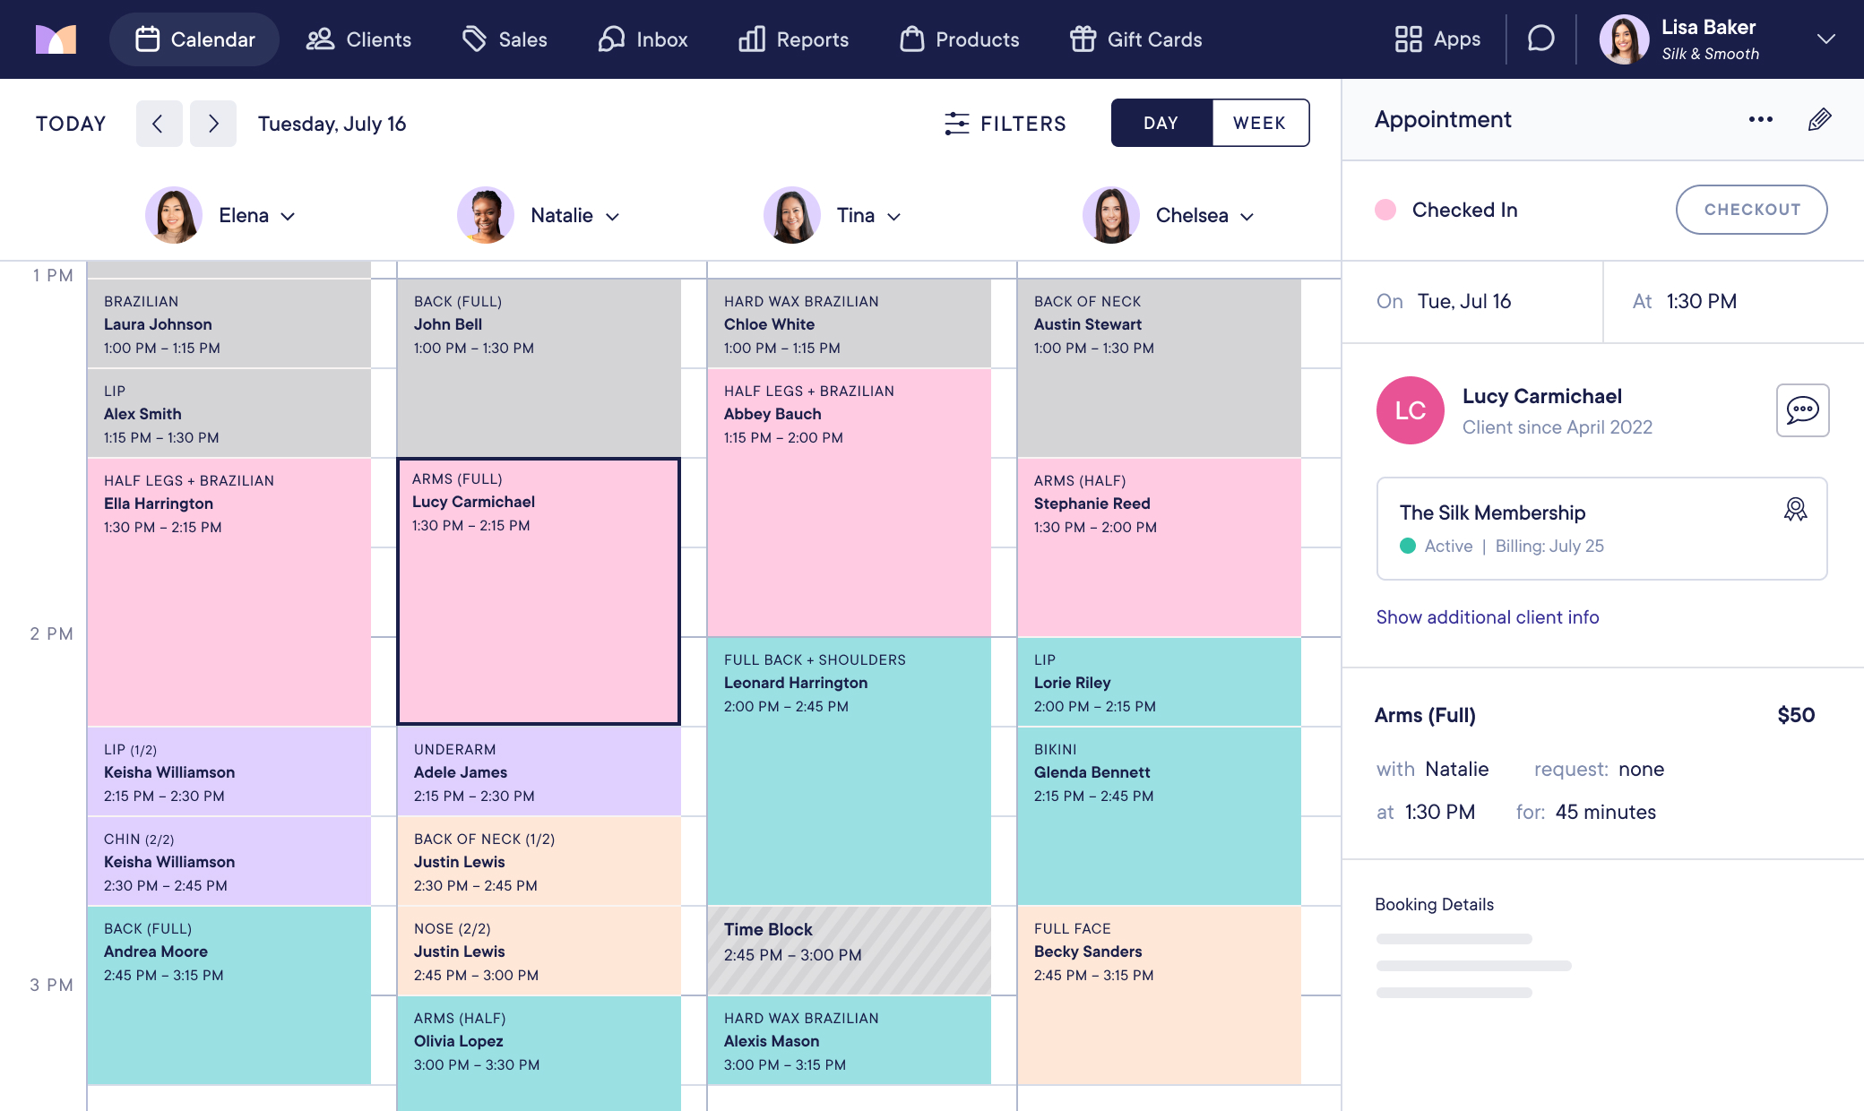Open the chat icon in top bar
Viewport: 1864px width, 1111px height.
click(x=1540, y=39)
